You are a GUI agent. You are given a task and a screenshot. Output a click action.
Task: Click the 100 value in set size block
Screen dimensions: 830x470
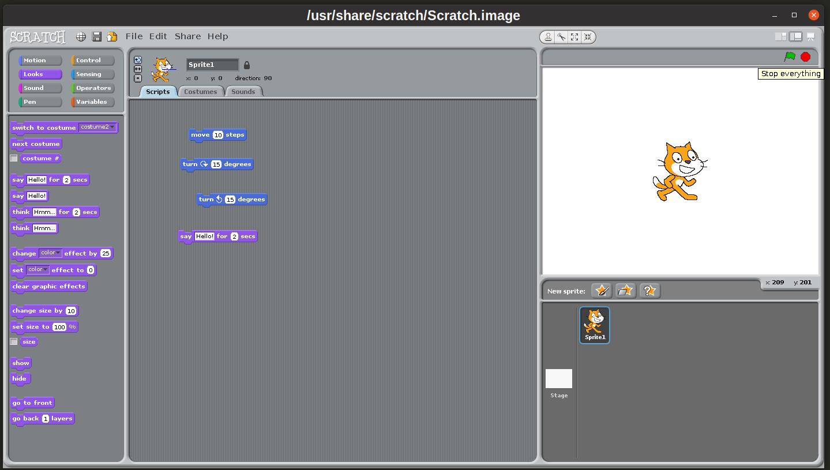59,327
